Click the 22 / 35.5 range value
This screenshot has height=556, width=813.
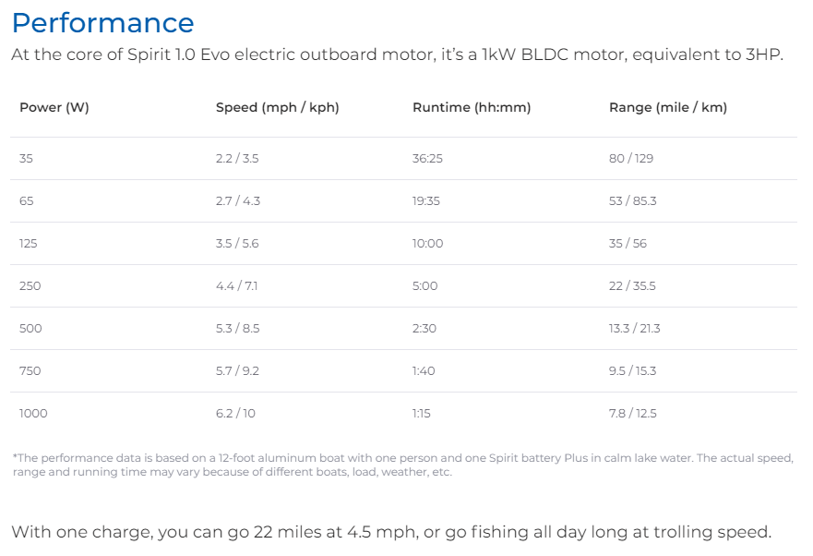(632, 286)
